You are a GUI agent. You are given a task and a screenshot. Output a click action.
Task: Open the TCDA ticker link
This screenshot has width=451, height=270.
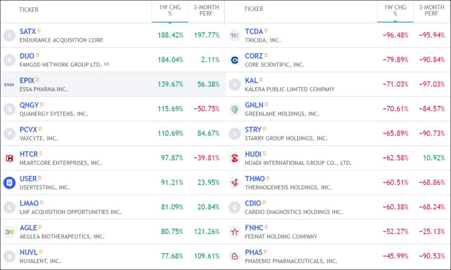tap(254, 31)
